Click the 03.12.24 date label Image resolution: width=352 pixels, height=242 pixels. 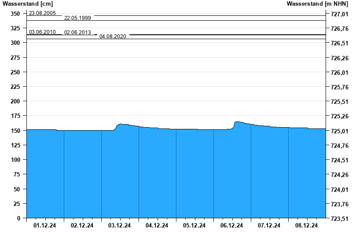[x=120, y=226]
